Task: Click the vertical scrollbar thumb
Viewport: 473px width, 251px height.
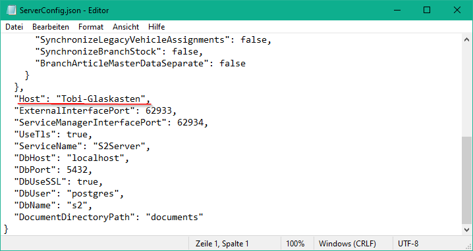Action: pyautogui.click(x=466, y=180)
